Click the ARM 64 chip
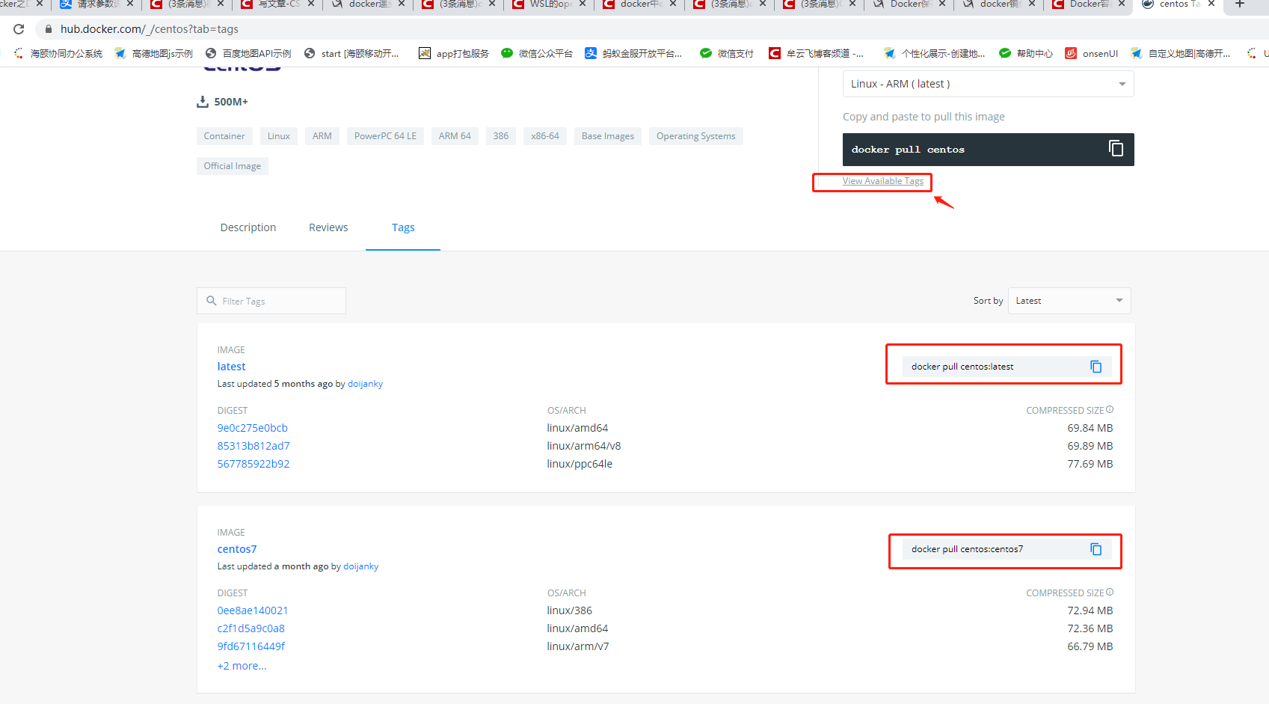The height and width of the screenshot is (704, 1269). click(x=455, y=136)
